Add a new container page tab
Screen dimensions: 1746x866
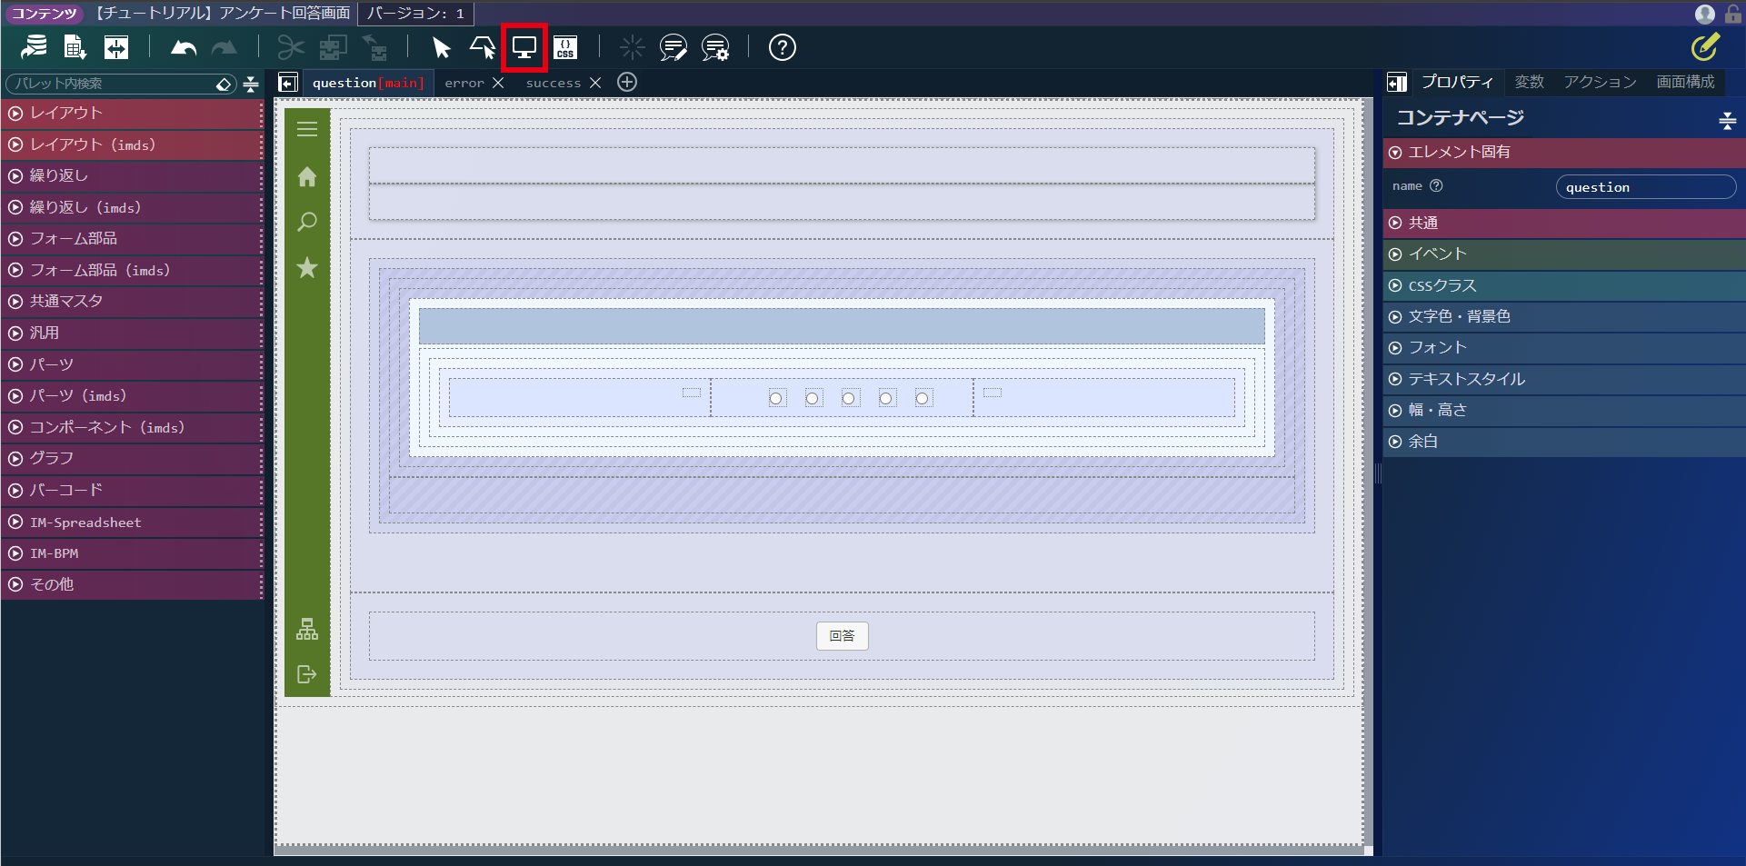coord(627,82)
